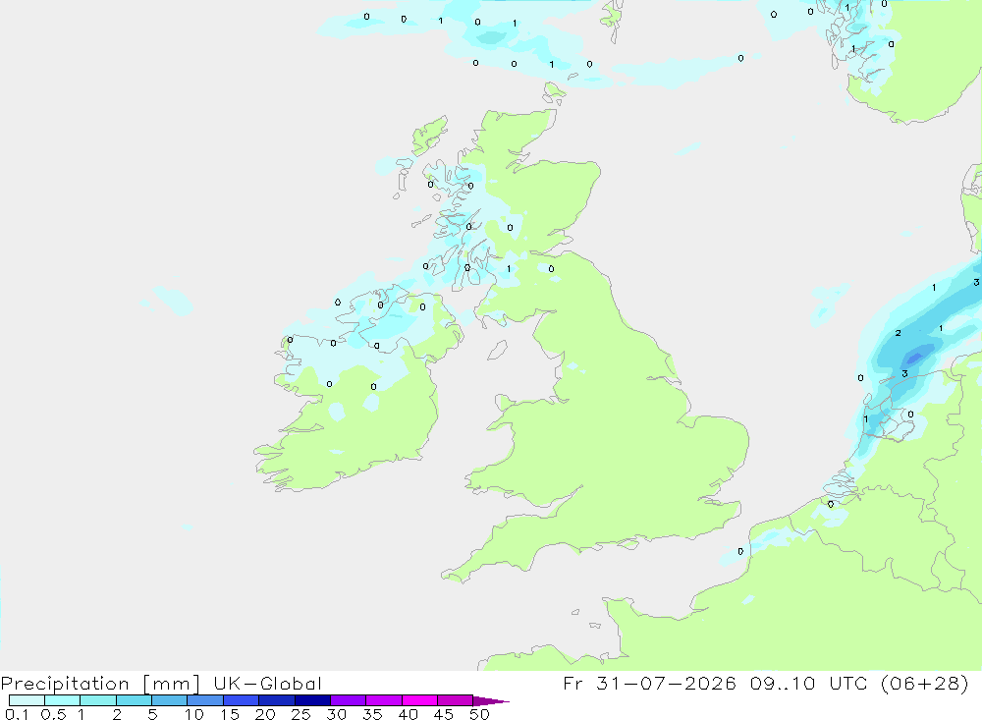The height and width of the screenshot is (720, 982).
Task: Select the violet 30–35 mm legend swatch
Action: [x=348, y=700]
